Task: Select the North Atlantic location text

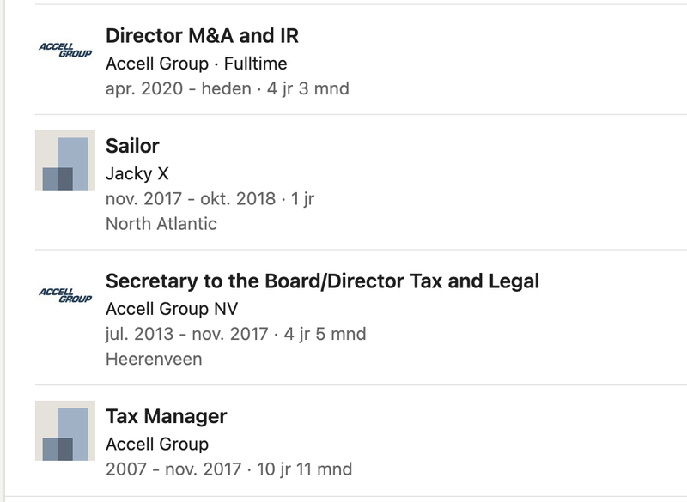Action: coord(161,224)
